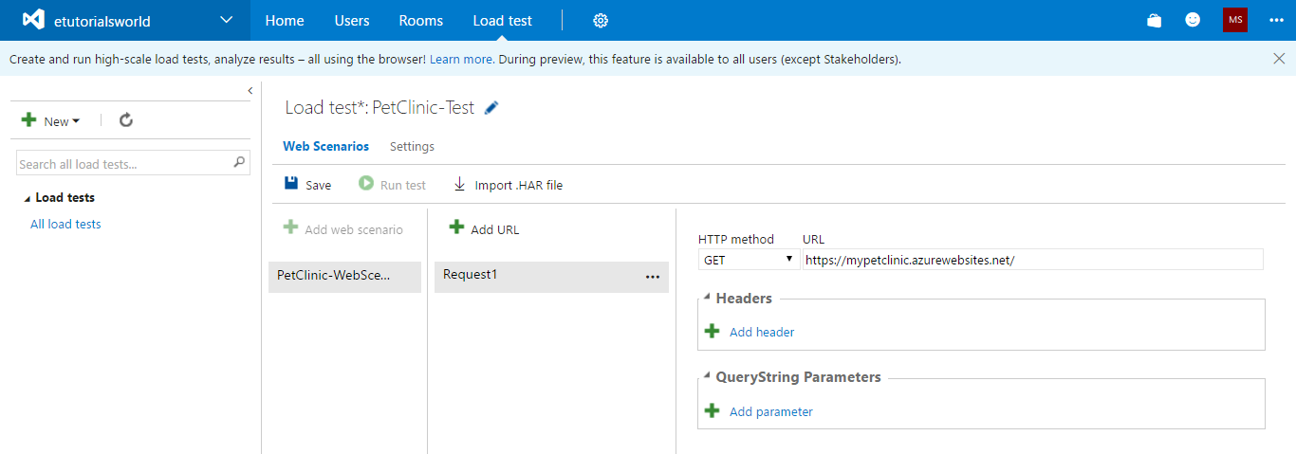
Task: Follow the Learn more link
Action: click(461, 59)
